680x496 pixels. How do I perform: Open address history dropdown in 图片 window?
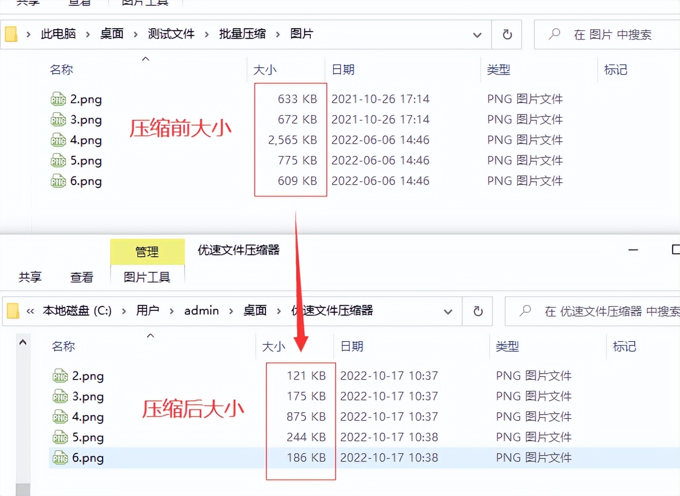[x=477, y=35]
